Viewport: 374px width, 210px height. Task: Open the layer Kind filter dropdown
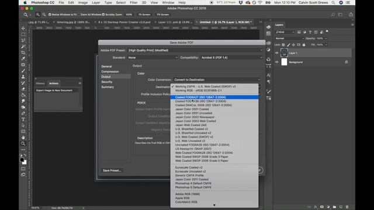point(285,32)
